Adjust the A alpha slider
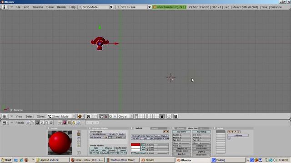Viewport: 291px width, 163px height. tap(157, 153)
